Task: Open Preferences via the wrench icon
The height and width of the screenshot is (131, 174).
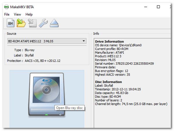Action: click(43, 23)
